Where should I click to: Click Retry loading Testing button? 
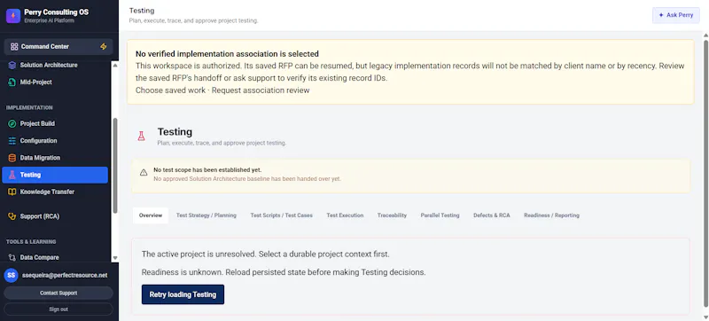click(x=183, y=294)
